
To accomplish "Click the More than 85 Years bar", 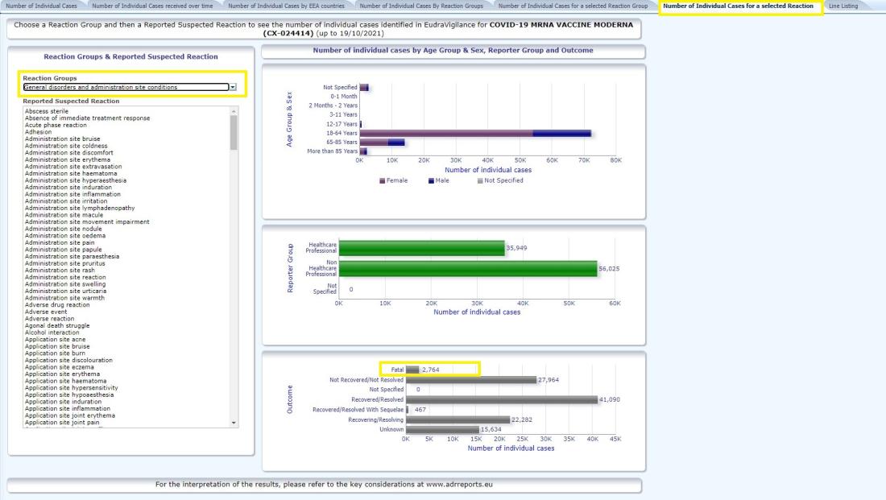I will click(x=363, y=151).
